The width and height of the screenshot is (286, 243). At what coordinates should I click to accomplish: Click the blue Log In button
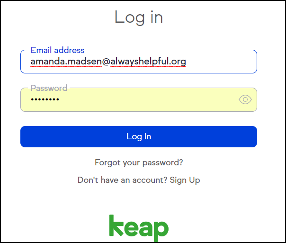tap(139, 136)
